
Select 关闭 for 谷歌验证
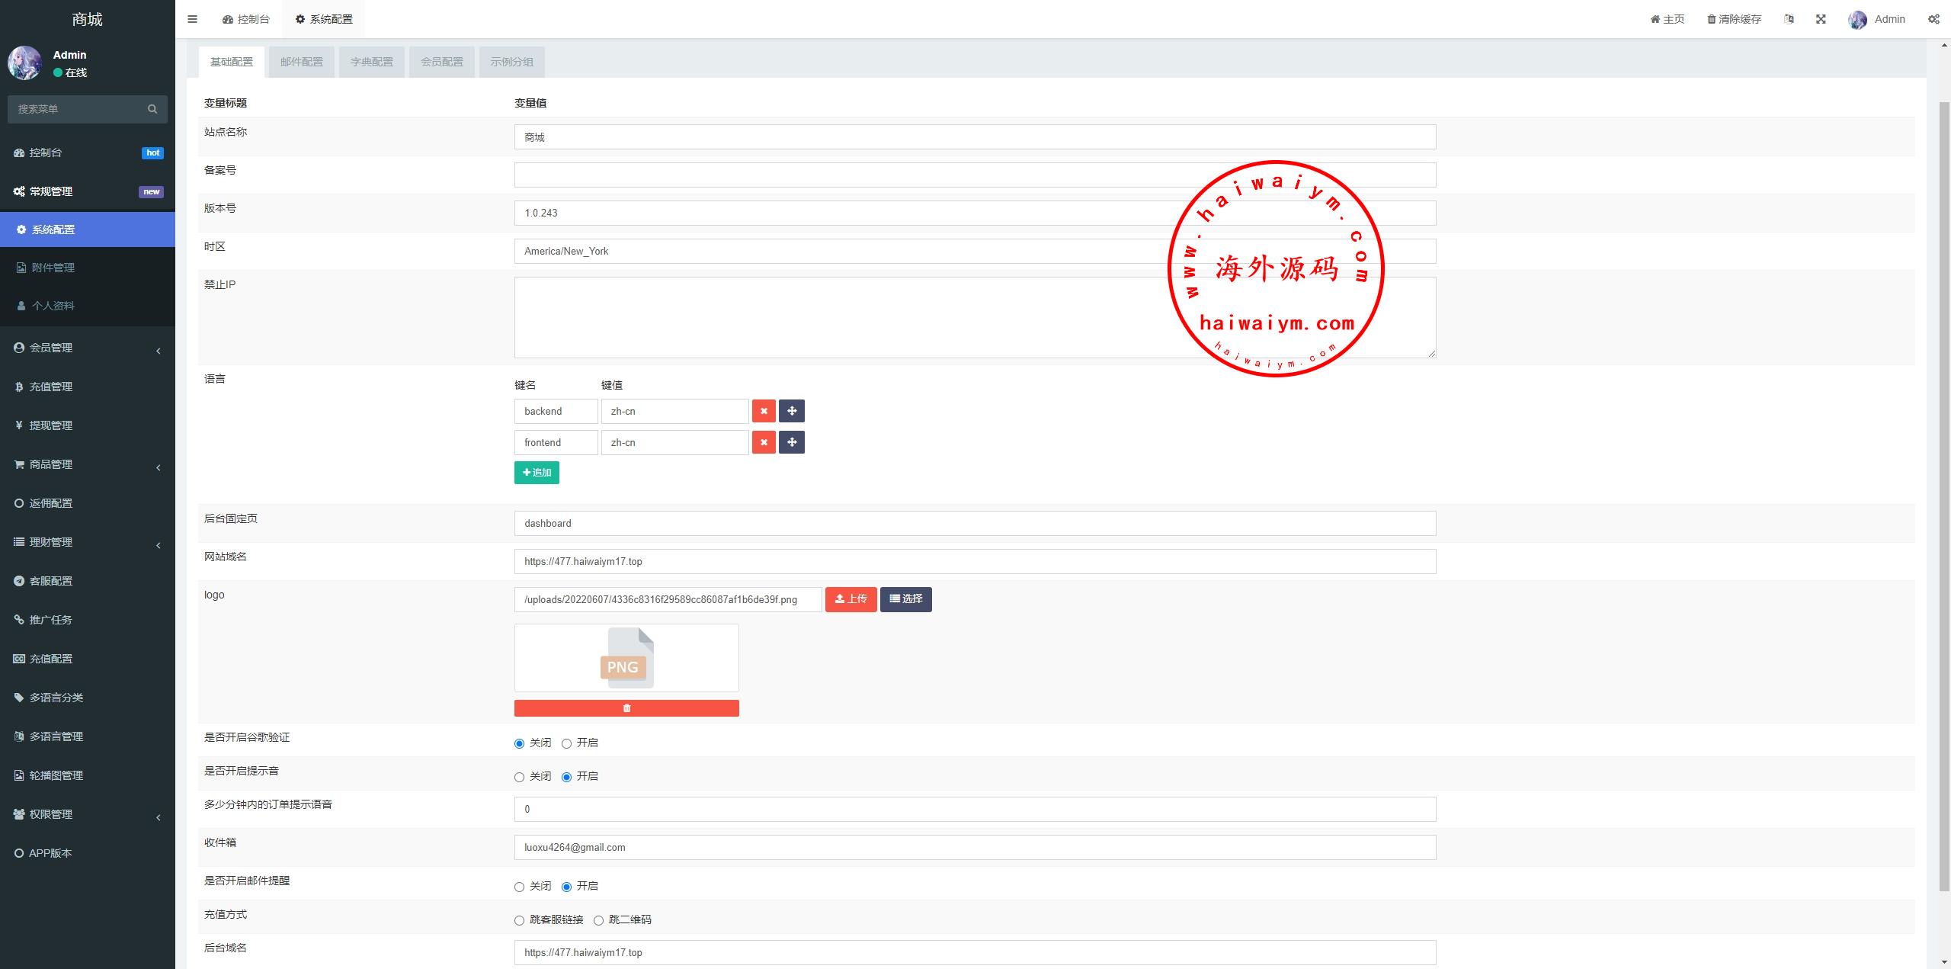[x=519, y=743]
